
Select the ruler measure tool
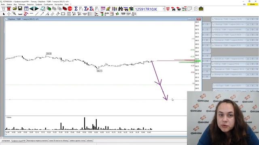click(20, 14)
